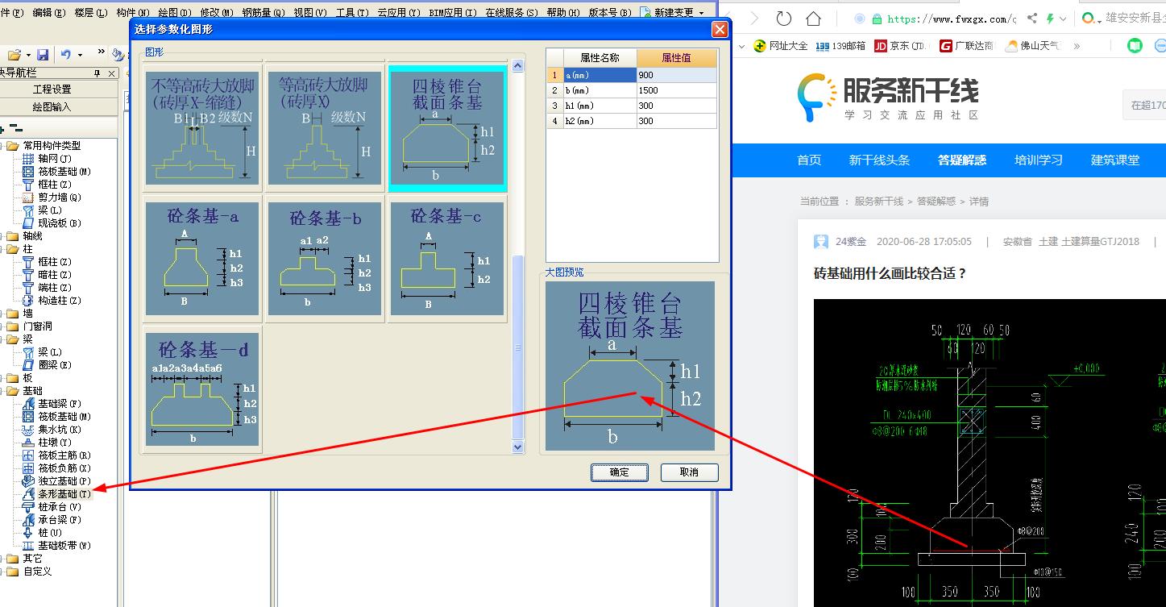Open undo history dropdown arrow
Screen dimensions: 1166x607
(x=79, y=55)
